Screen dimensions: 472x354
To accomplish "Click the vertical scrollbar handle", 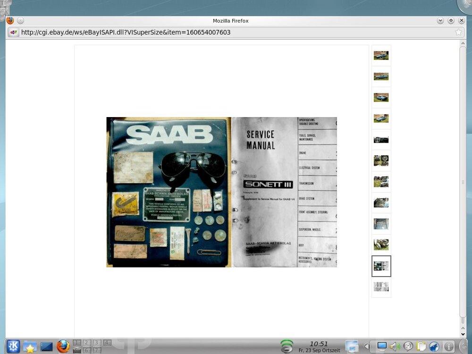I will click(463, 182).
